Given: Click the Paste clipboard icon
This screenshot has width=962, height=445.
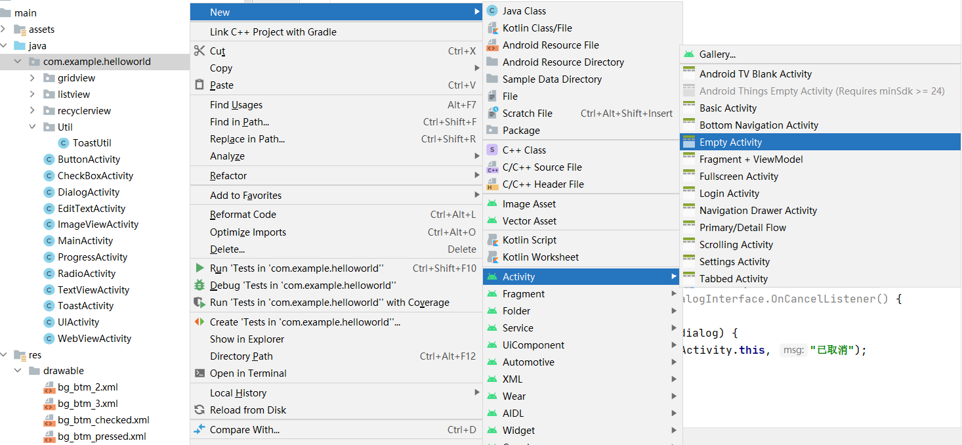Looking at the screenshot, I should (199, 85).
